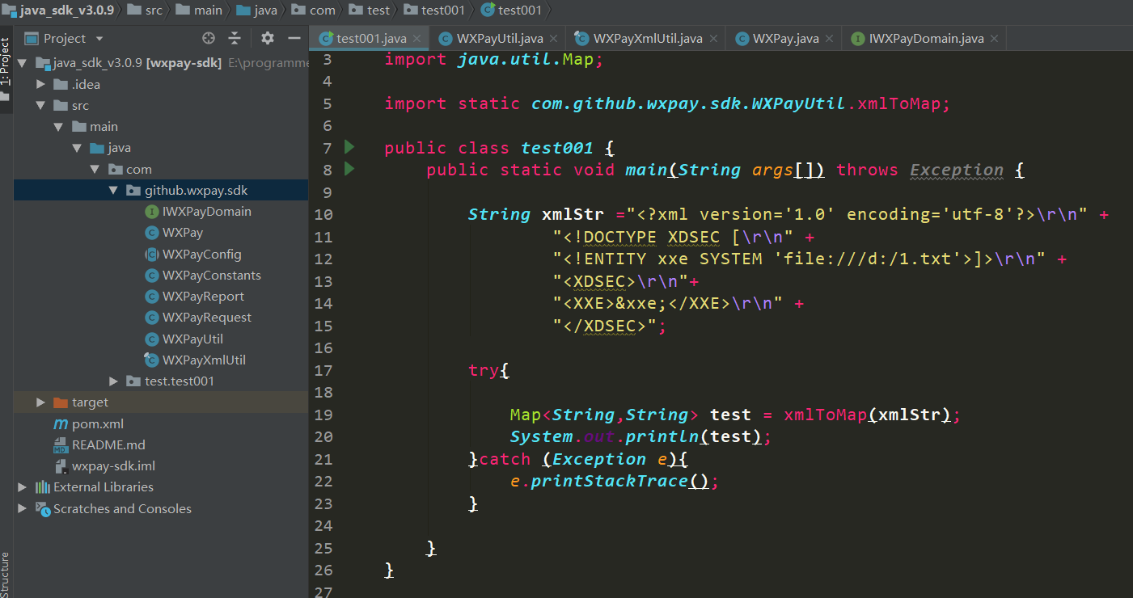Click test breadcrumb in navigation bar
This screenshot has width=1133, height=598.
(369, 11)
